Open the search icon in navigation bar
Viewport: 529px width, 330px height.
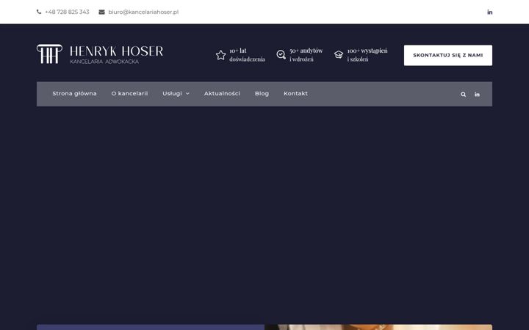[x=463, y=95]
